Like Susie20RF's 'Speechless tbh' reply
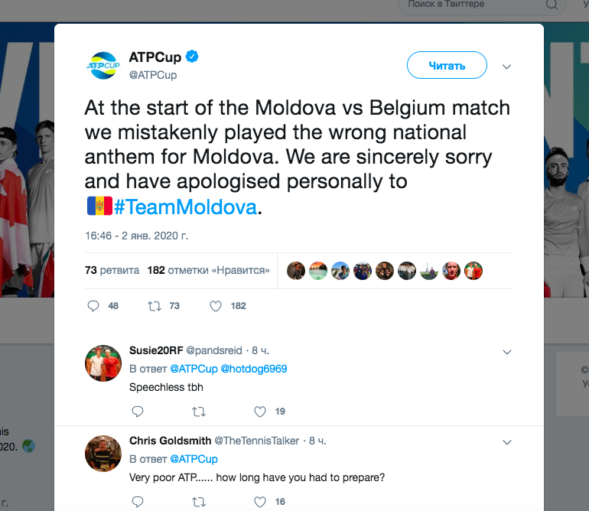The height and width of the screenshot is (511, 589). [x=260, y=412]
